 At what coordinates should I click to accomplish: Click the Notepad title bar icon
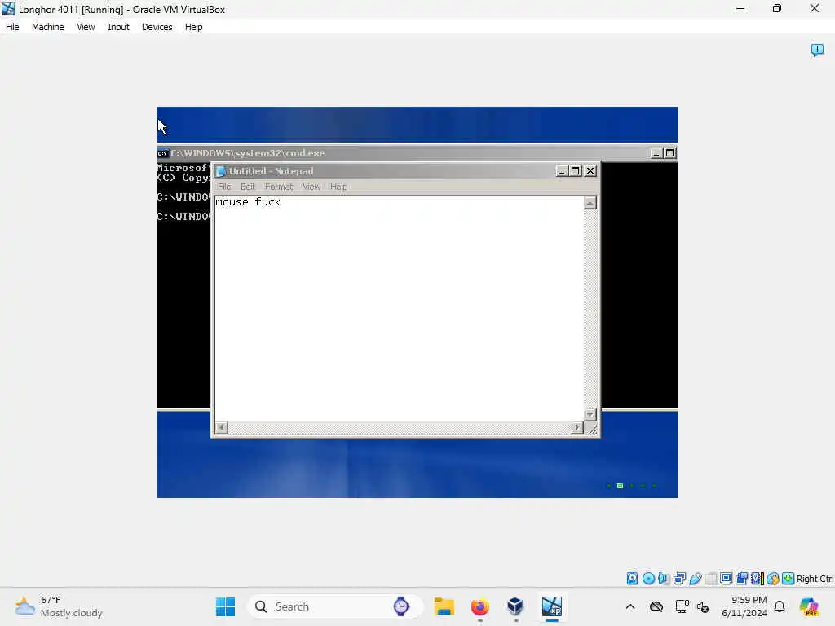pos(220,171)
